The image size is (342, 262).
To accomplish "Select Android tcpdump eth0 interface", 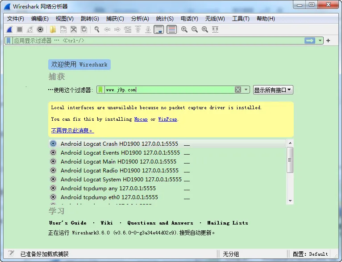I will (x=167, y=197).
